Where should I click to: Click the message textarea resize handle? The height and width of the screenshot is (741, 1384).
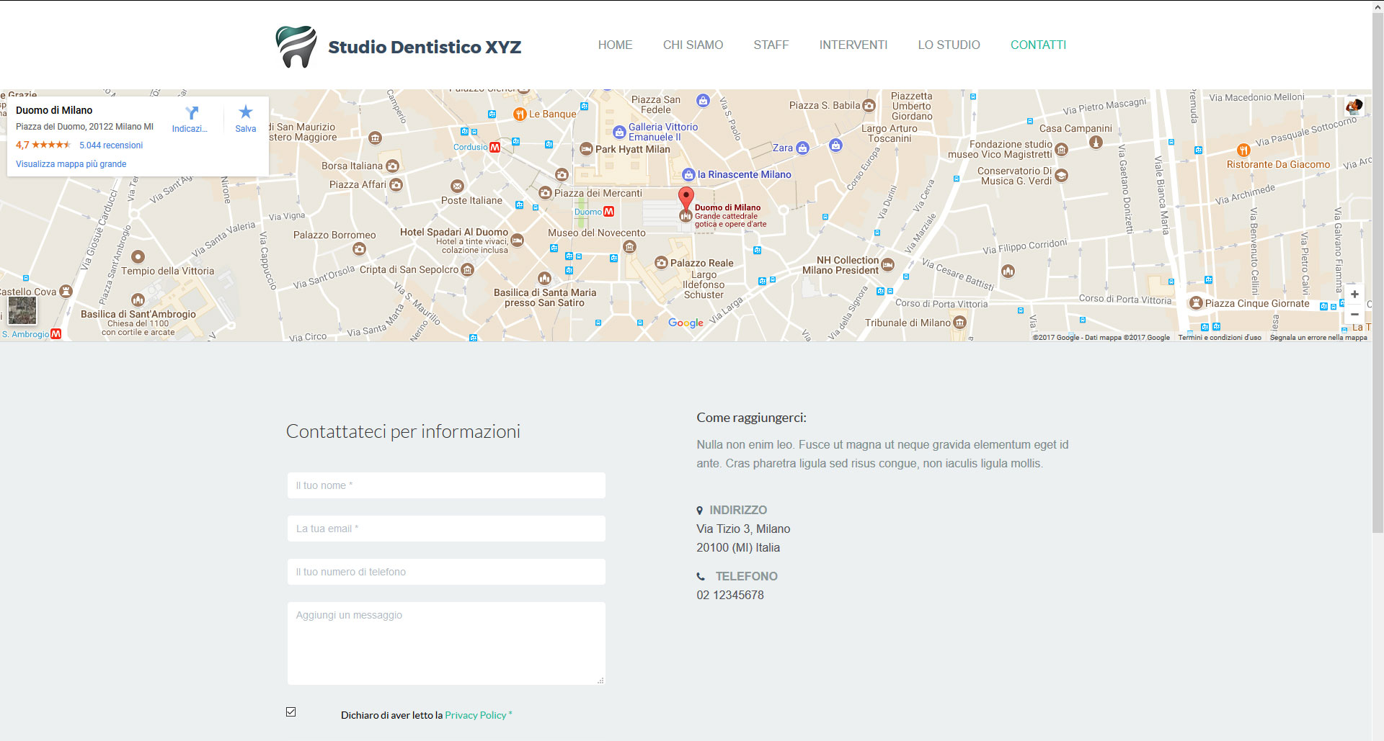coord(600,680)
